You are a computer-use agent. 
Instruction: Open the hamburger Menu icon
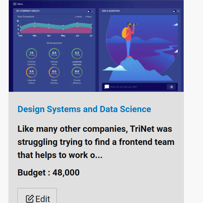(x=15, y=4)
